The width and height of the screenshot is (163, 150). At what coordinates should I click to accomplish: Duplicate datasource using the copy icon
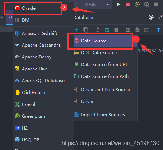(86, 30)
